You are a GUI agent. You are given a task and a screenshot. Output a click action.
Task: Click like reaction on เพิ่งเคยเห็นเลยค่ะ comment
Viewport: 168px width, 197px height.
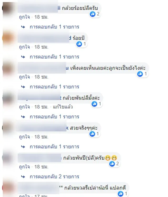tap(140, 74)
